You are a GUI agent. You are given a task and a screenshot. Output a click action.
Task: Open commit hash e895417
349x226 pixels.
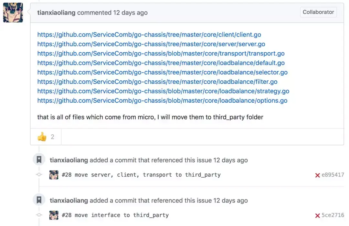[333, 175]
